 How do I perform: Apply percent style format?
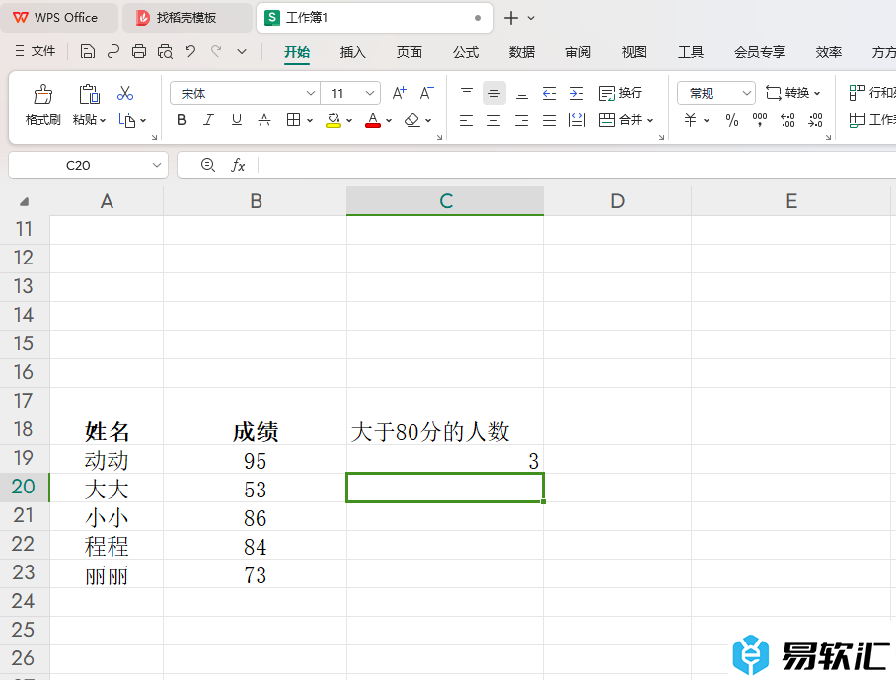coord(732,120)
